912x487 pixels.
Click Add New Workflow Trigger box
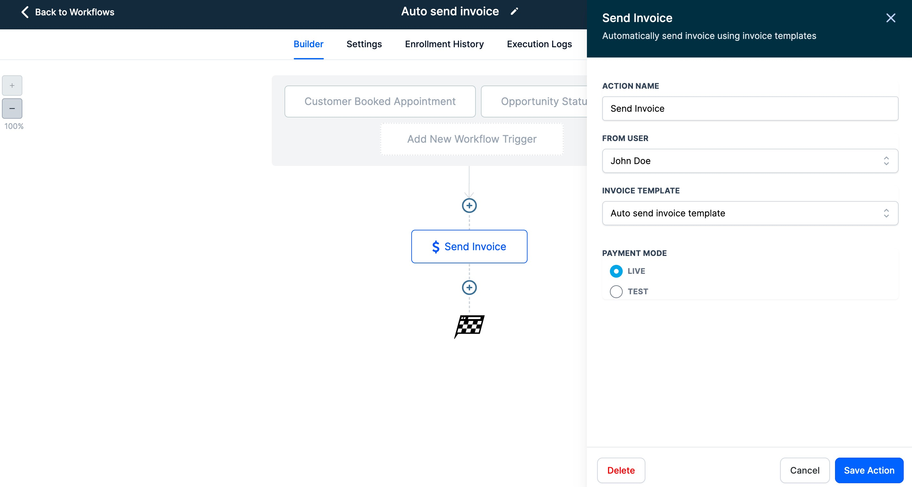(x=472, y=139)
